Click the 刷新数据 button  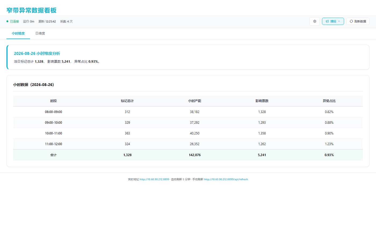pos(358,21)
